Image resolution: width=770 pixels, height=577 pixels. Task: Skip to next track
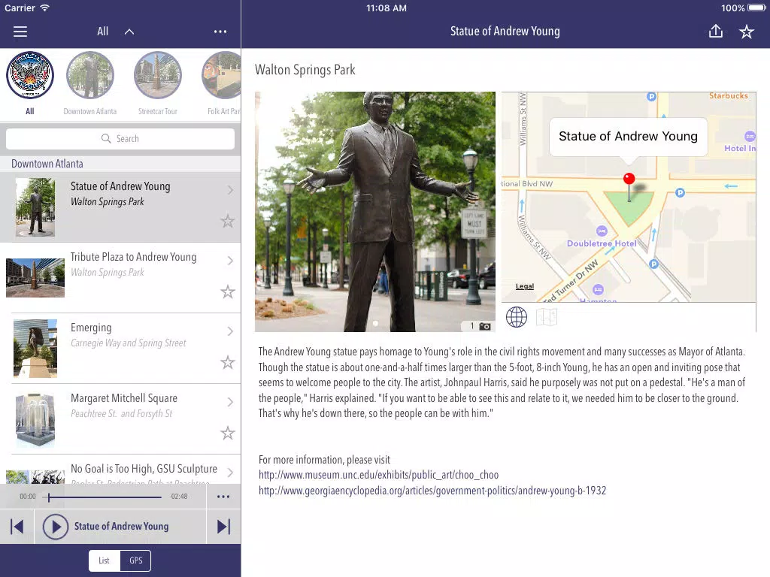point(223,527)
